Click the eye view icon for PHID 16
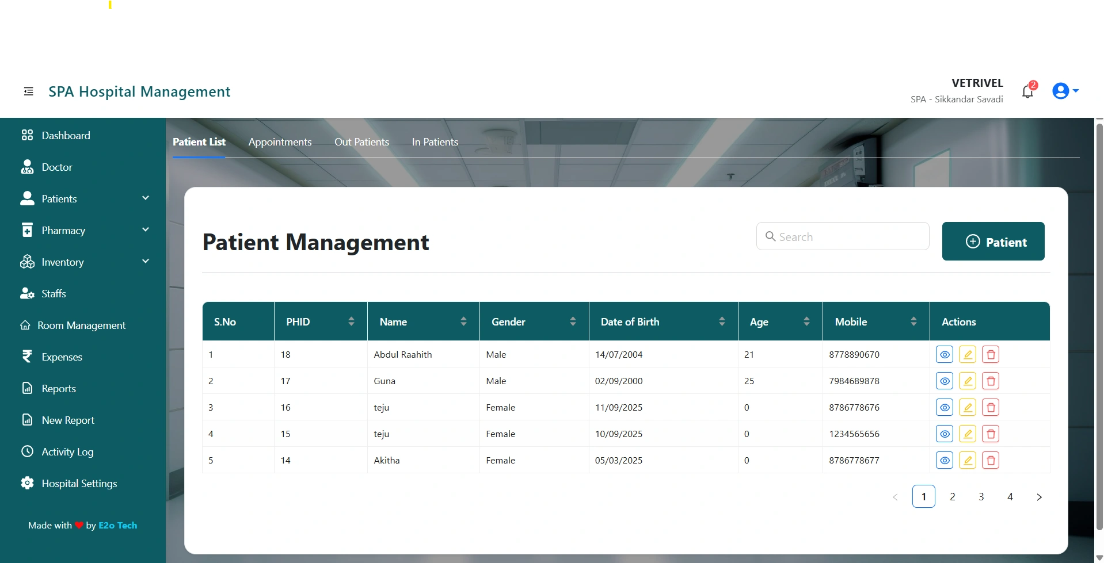This screenshot has width=1104, height=563. pyautogui.click(x=945, y=408)
